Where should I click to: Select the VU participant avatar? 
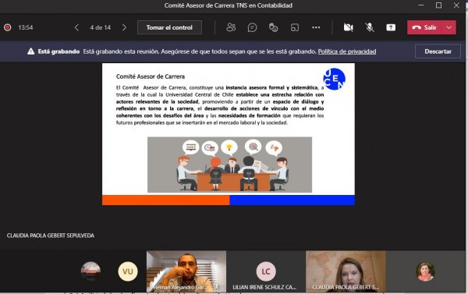[128, 271]
